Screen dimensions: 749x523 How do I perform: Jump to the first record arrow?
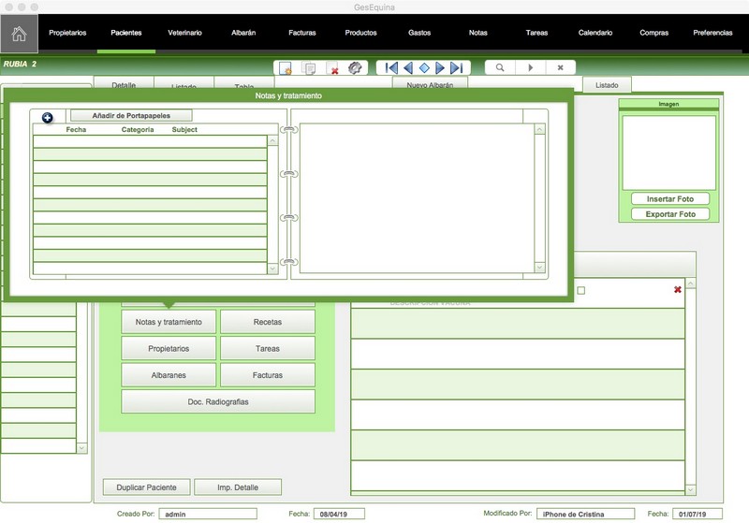390,68
